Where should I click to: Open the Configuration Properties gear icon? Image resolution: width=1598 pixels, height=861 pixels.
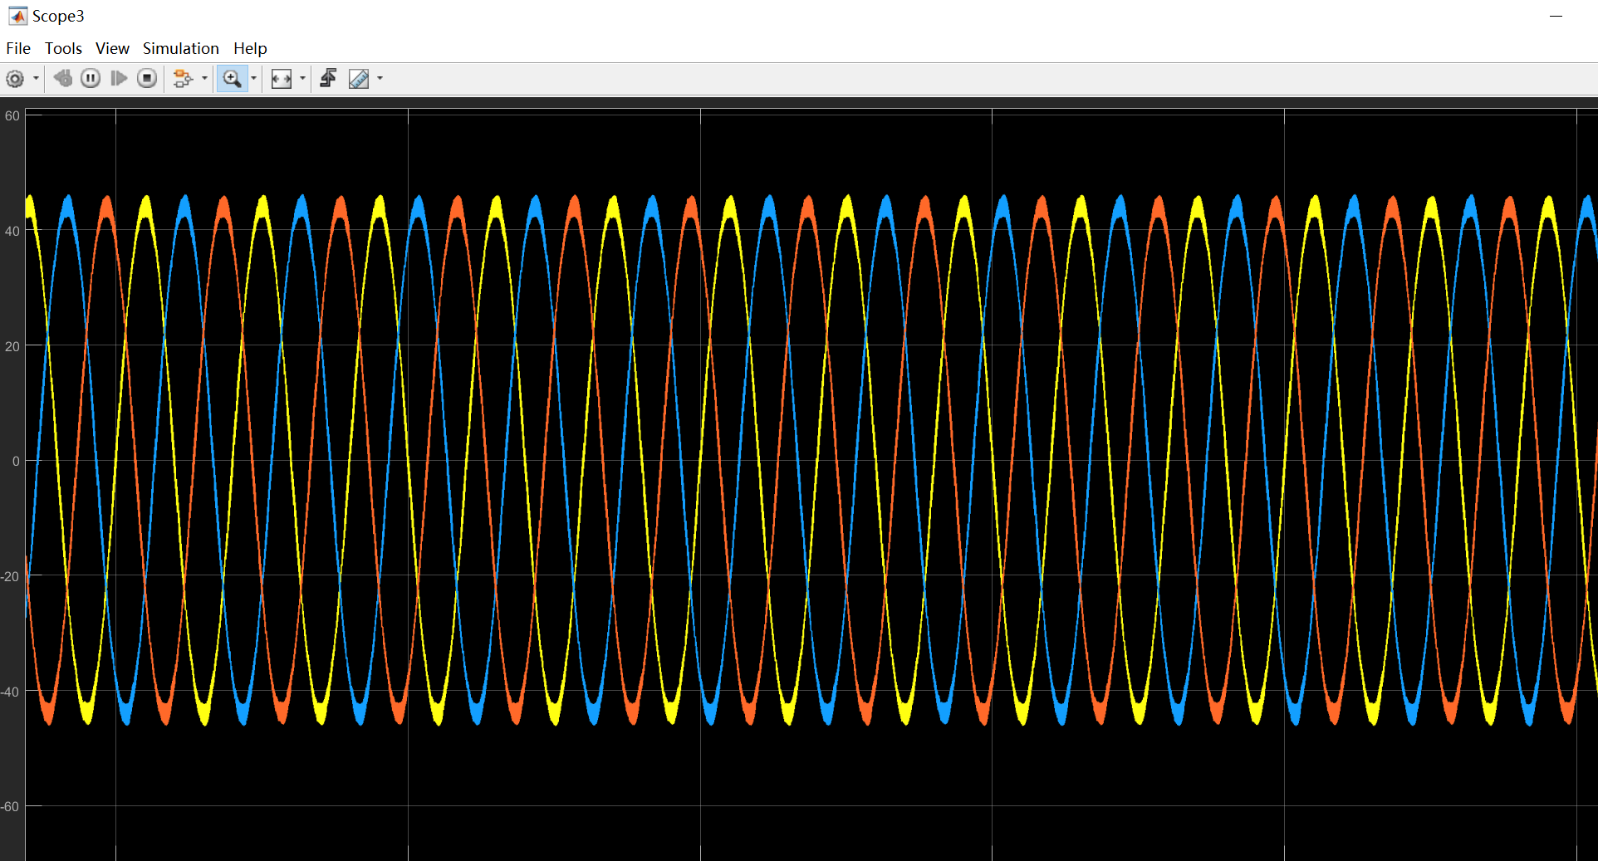[15, 79]
